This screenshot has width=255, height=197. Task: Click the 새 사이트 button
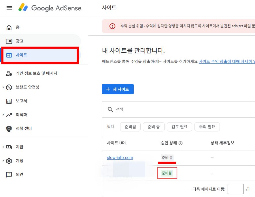point(118,89)
